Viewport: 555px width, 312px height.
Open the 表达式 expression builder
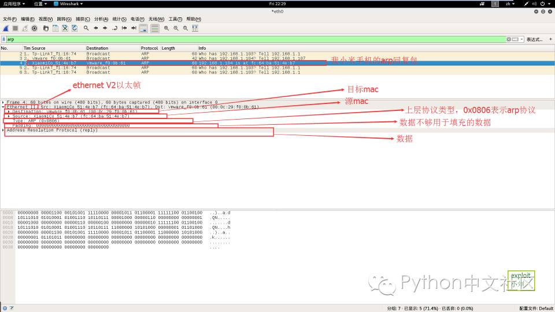(x=534, y=39)
